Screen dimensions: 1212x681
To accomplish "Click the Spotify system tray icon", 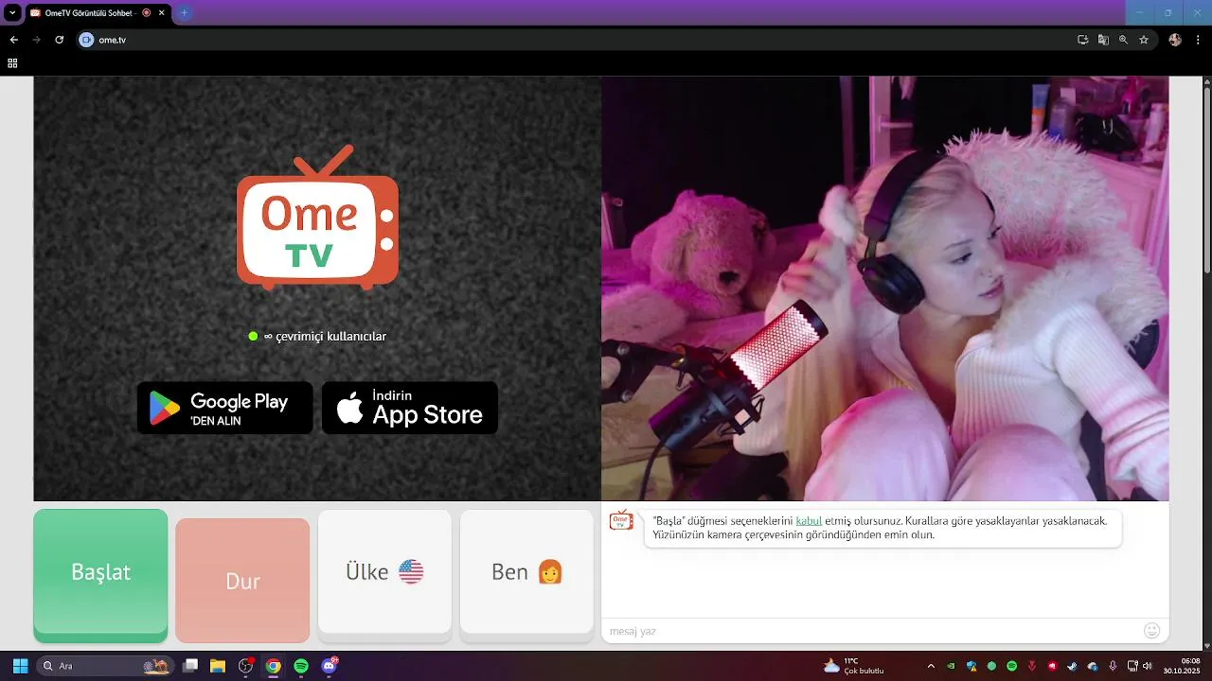I will coord(1011,666).
